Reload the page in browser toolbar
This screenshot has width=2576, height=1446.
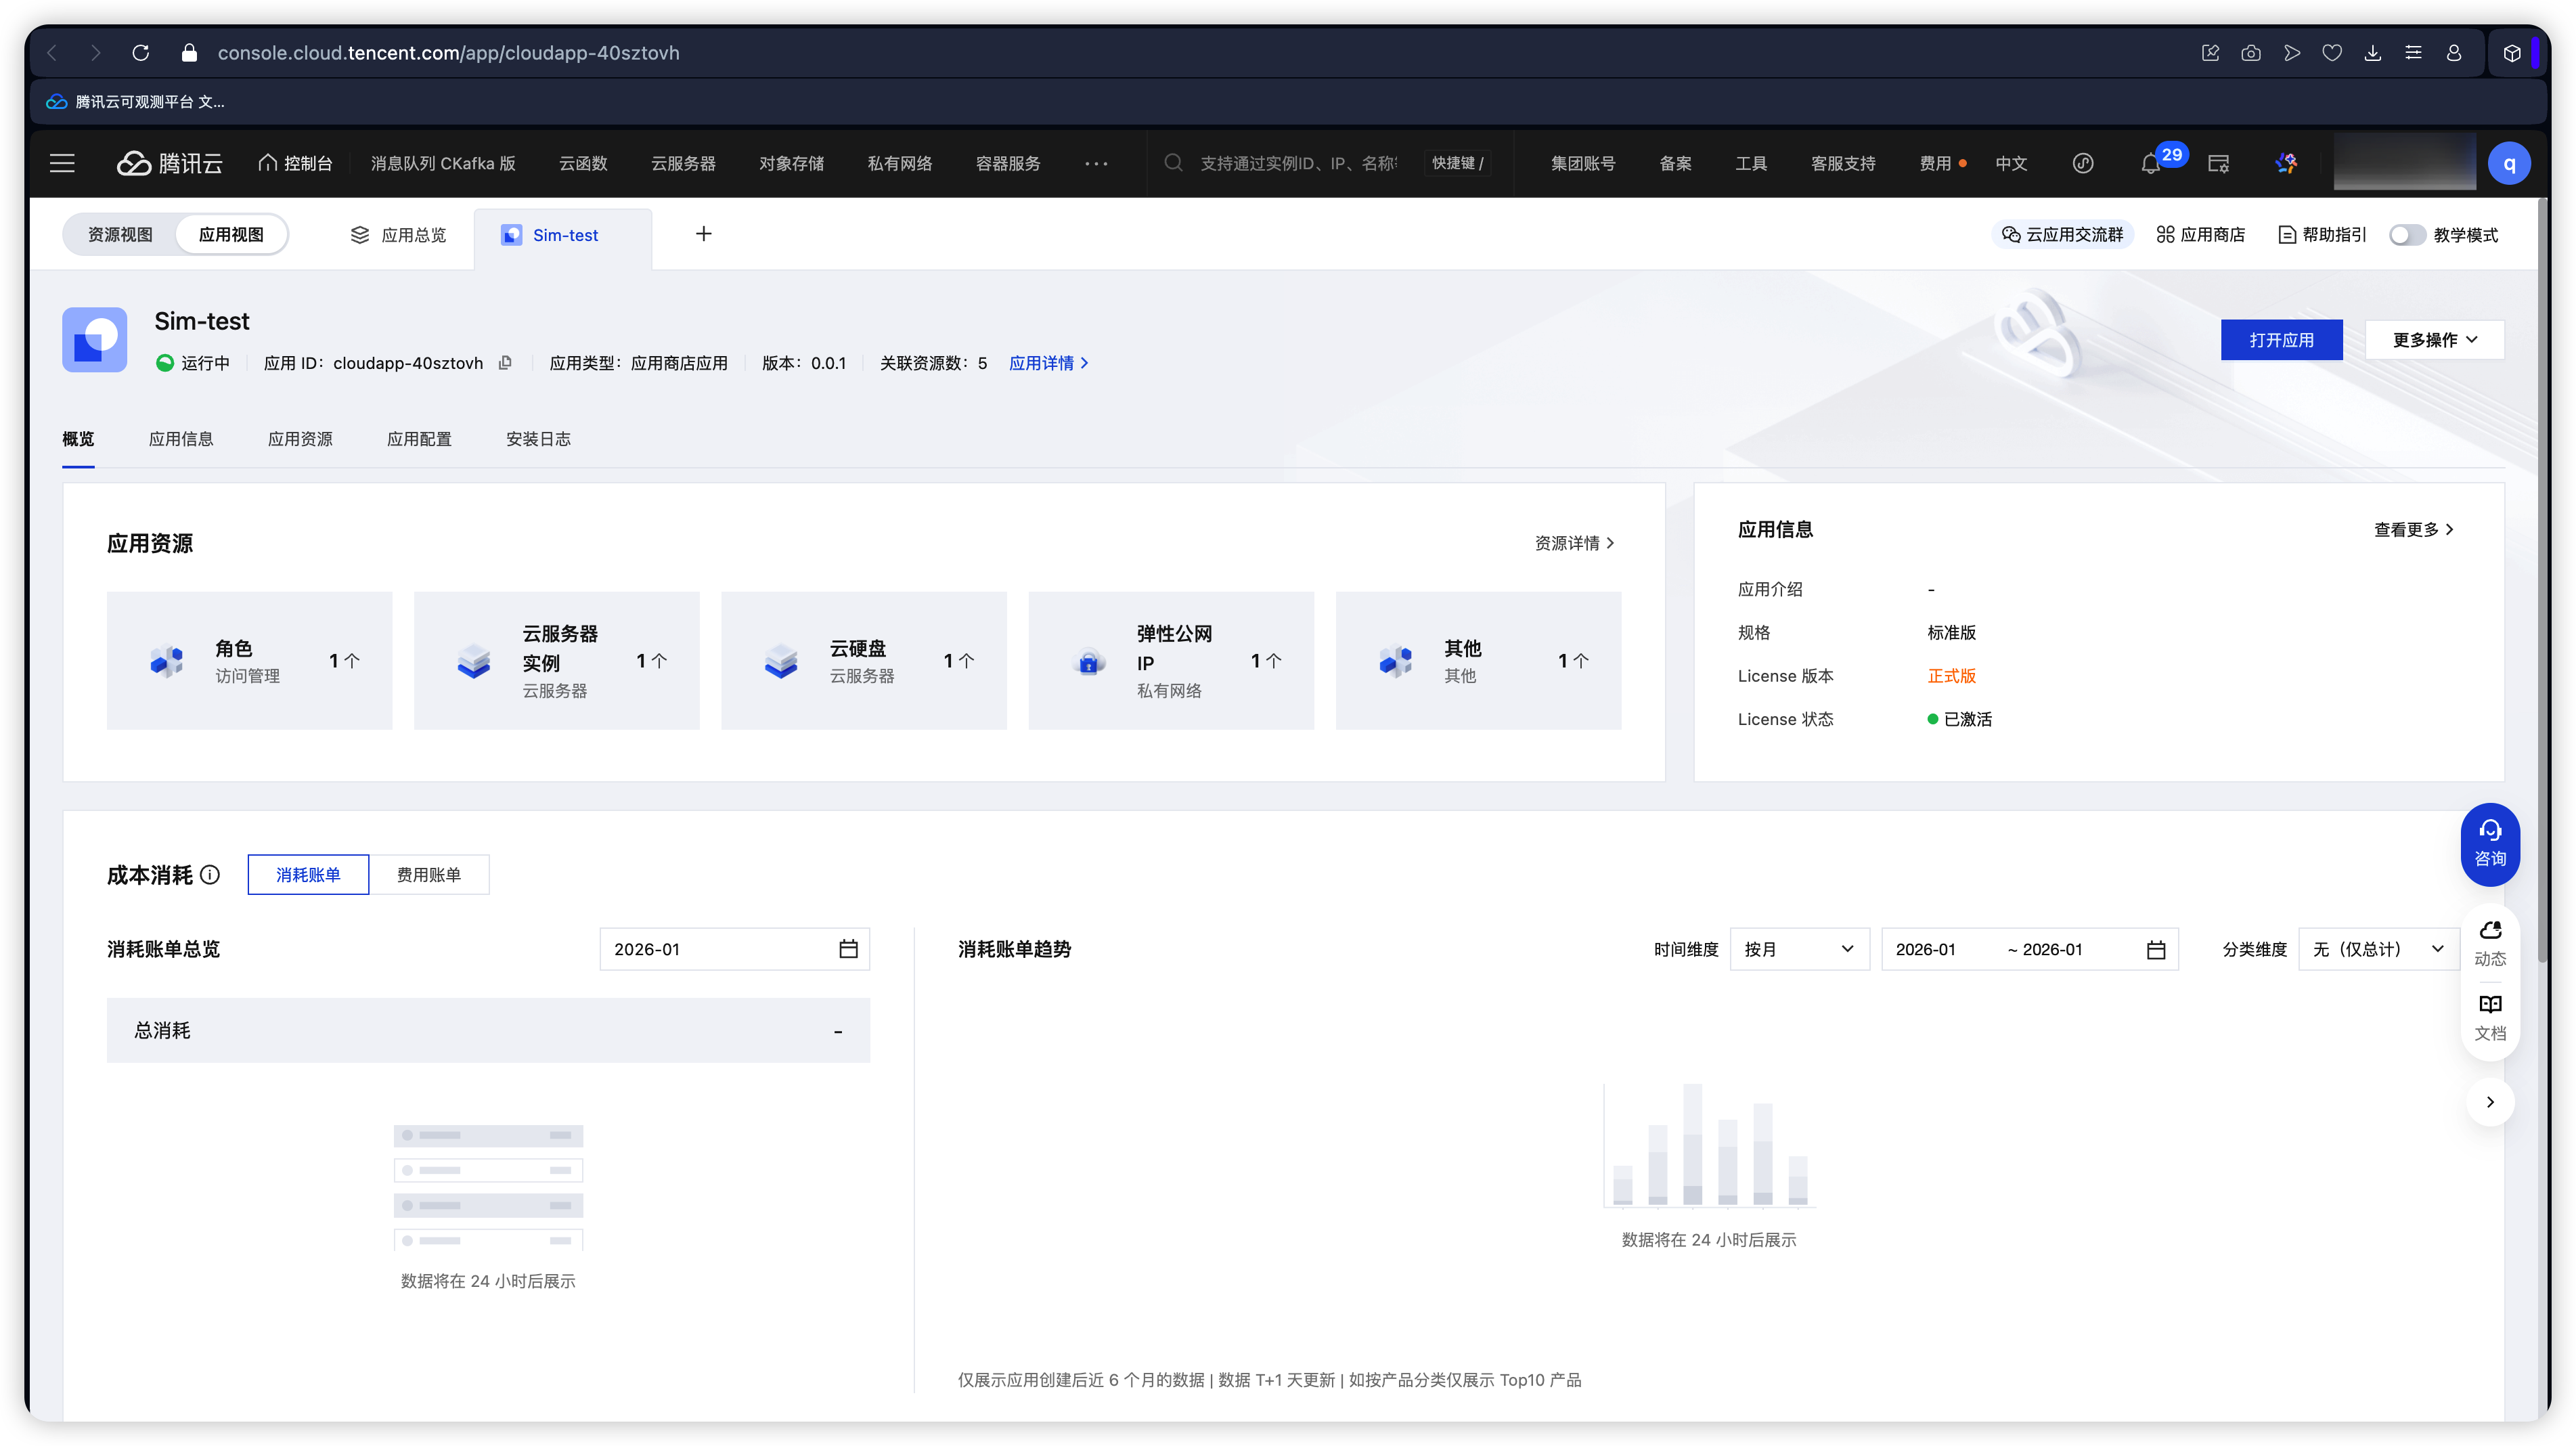tap(141, 53)
